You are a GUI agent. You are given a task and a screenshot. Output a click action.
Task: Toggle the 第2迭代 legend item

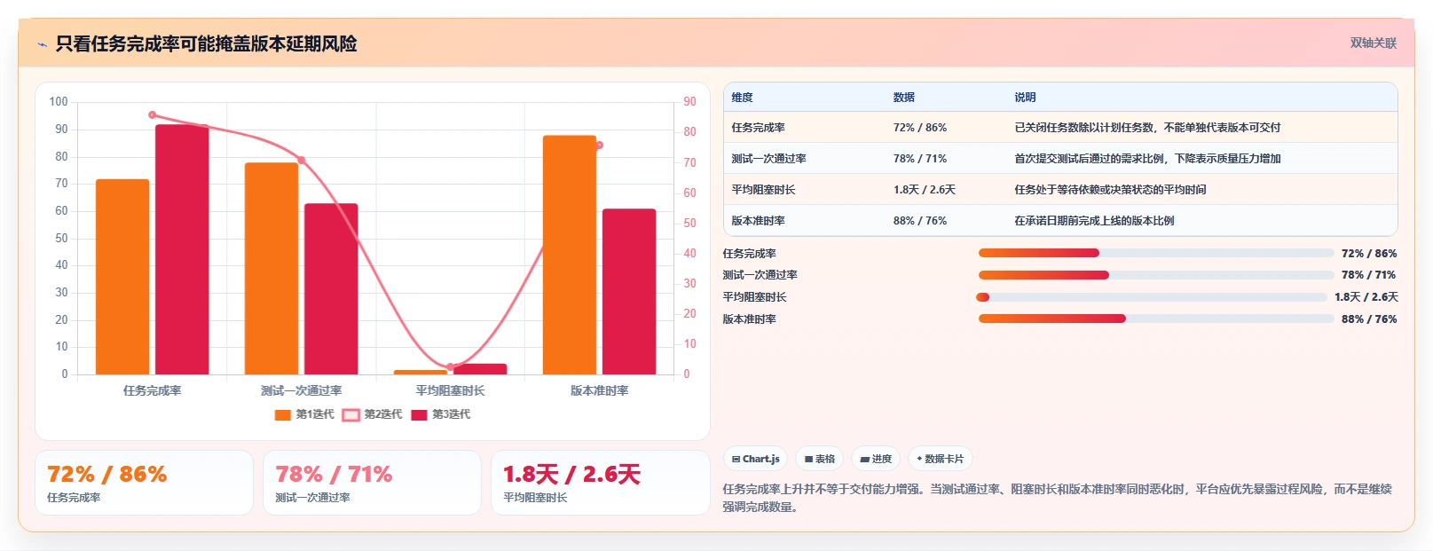[x=373, y=414]
